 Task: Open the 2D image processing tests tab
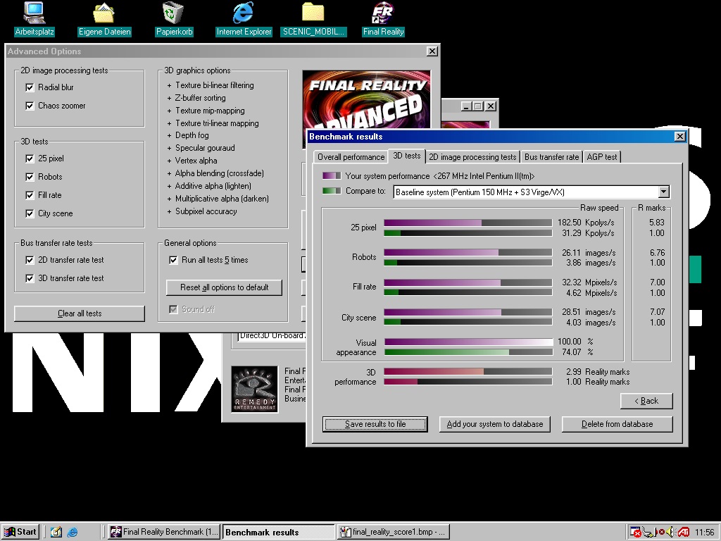(472, 157)
